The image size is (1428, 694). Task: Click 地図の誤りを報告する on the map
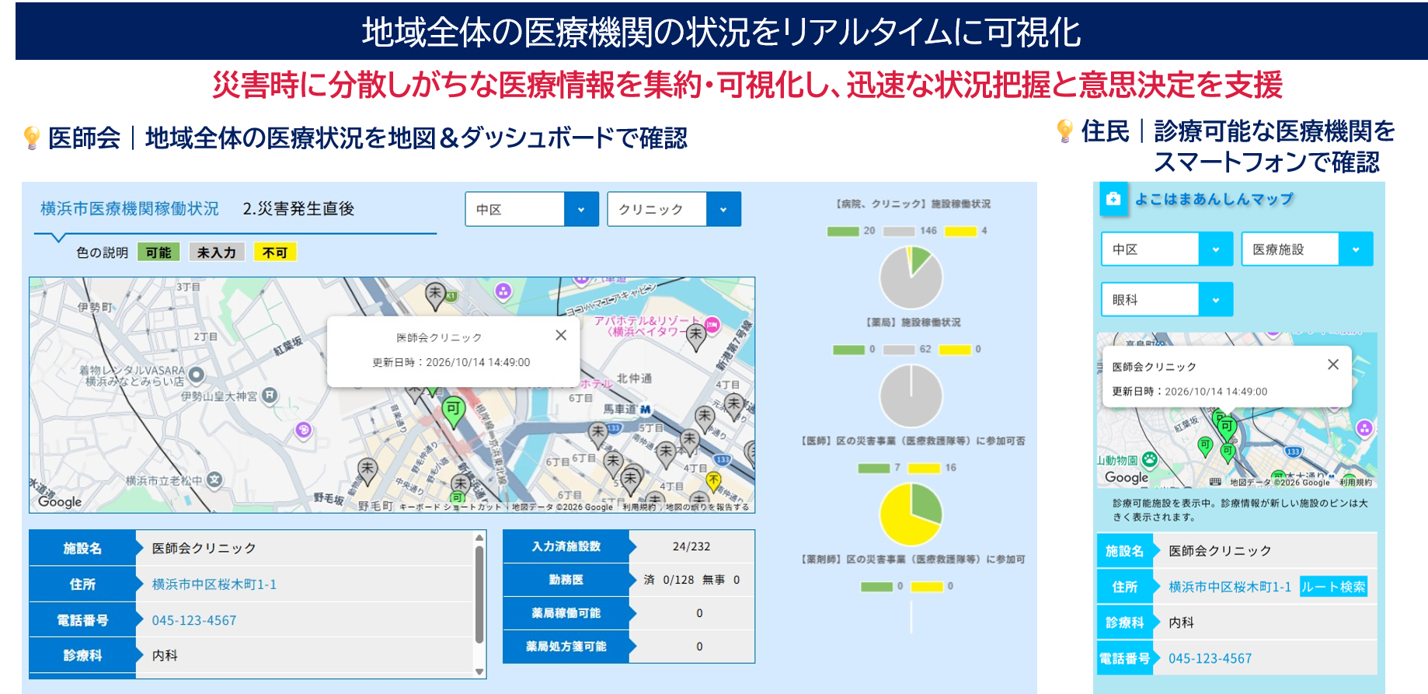tap(707, 507)
